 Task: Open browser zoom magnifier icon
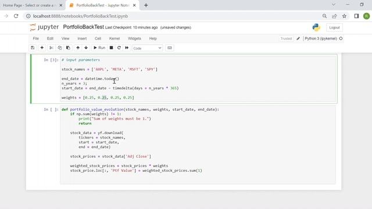(x=324, y=16)
